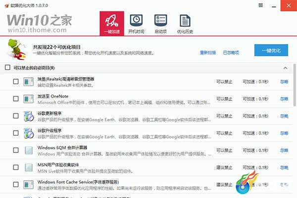This screenshot has height=198, width=297.
Task: Click the turtle rocket mascot icon
Action: click(16, 49)
